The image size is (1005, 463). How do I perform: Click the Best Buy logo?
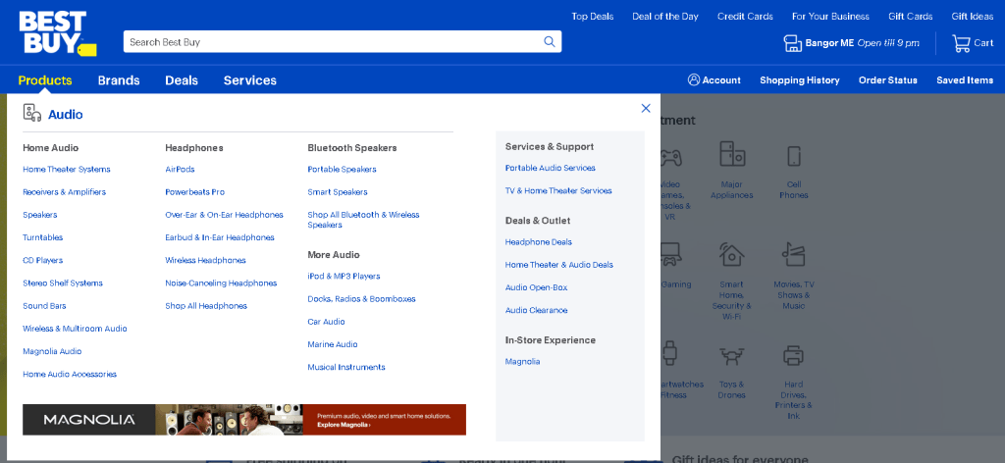point(56,33)
